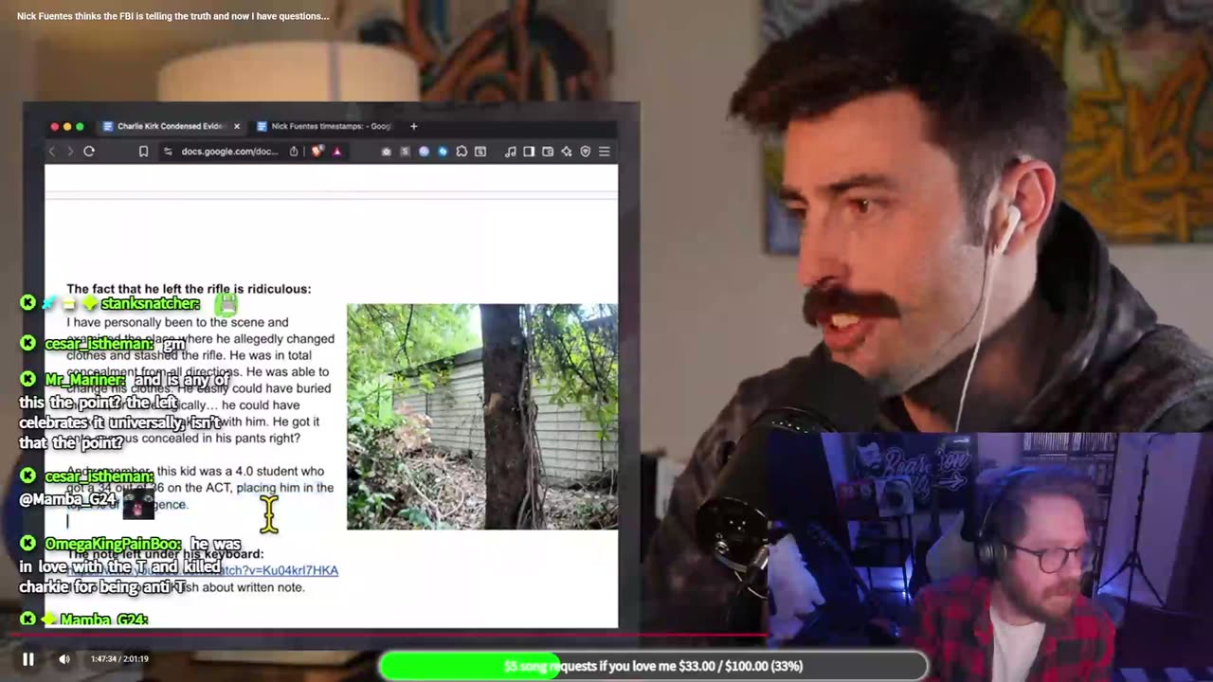The width and height of the screenshot is (1213, 682).
Task: Delete OmegaKingPainBoo's chat message X icon
Action: tap(27, 544)
